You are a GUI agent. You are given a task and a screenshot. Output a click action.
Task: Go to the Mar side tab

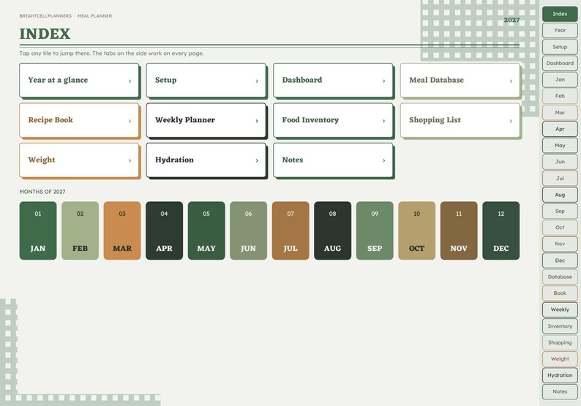[560, 113]
